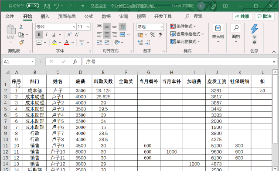Open the font size dropdown
The width and height of the screenshot is (279, 171).
tap(88, 27)
